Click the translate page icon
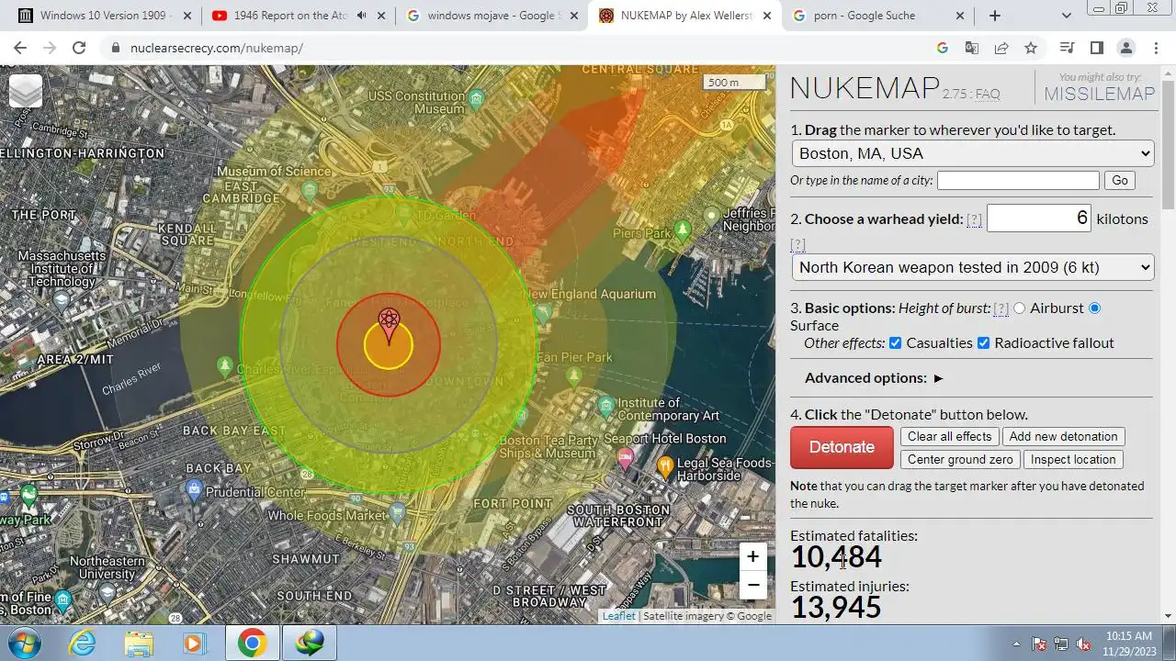Image resolution: width=1176 pixels, height=661 pixels. [x=972, y=48]
